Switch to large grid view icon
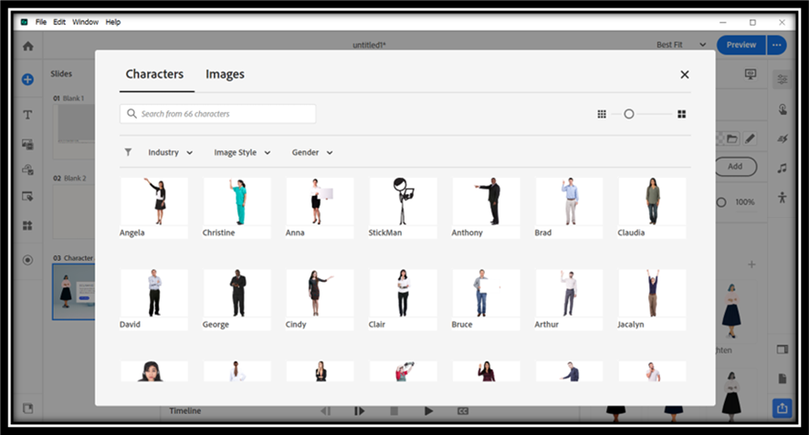This screenshot has height=435, width=809. [681, 114]
